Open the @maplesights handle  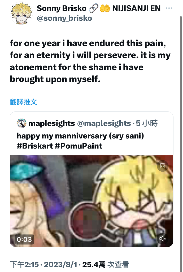tap(104, 123)
